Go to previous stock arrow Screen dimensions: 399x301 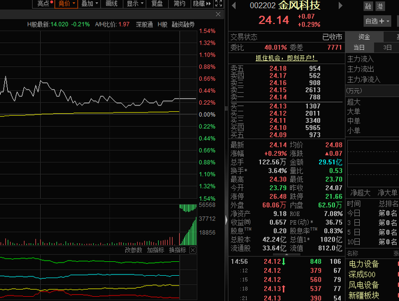click(234, 5)
